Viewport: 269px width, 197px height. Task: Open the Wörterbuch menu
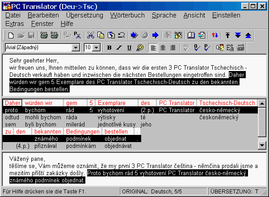pos(127,15)
